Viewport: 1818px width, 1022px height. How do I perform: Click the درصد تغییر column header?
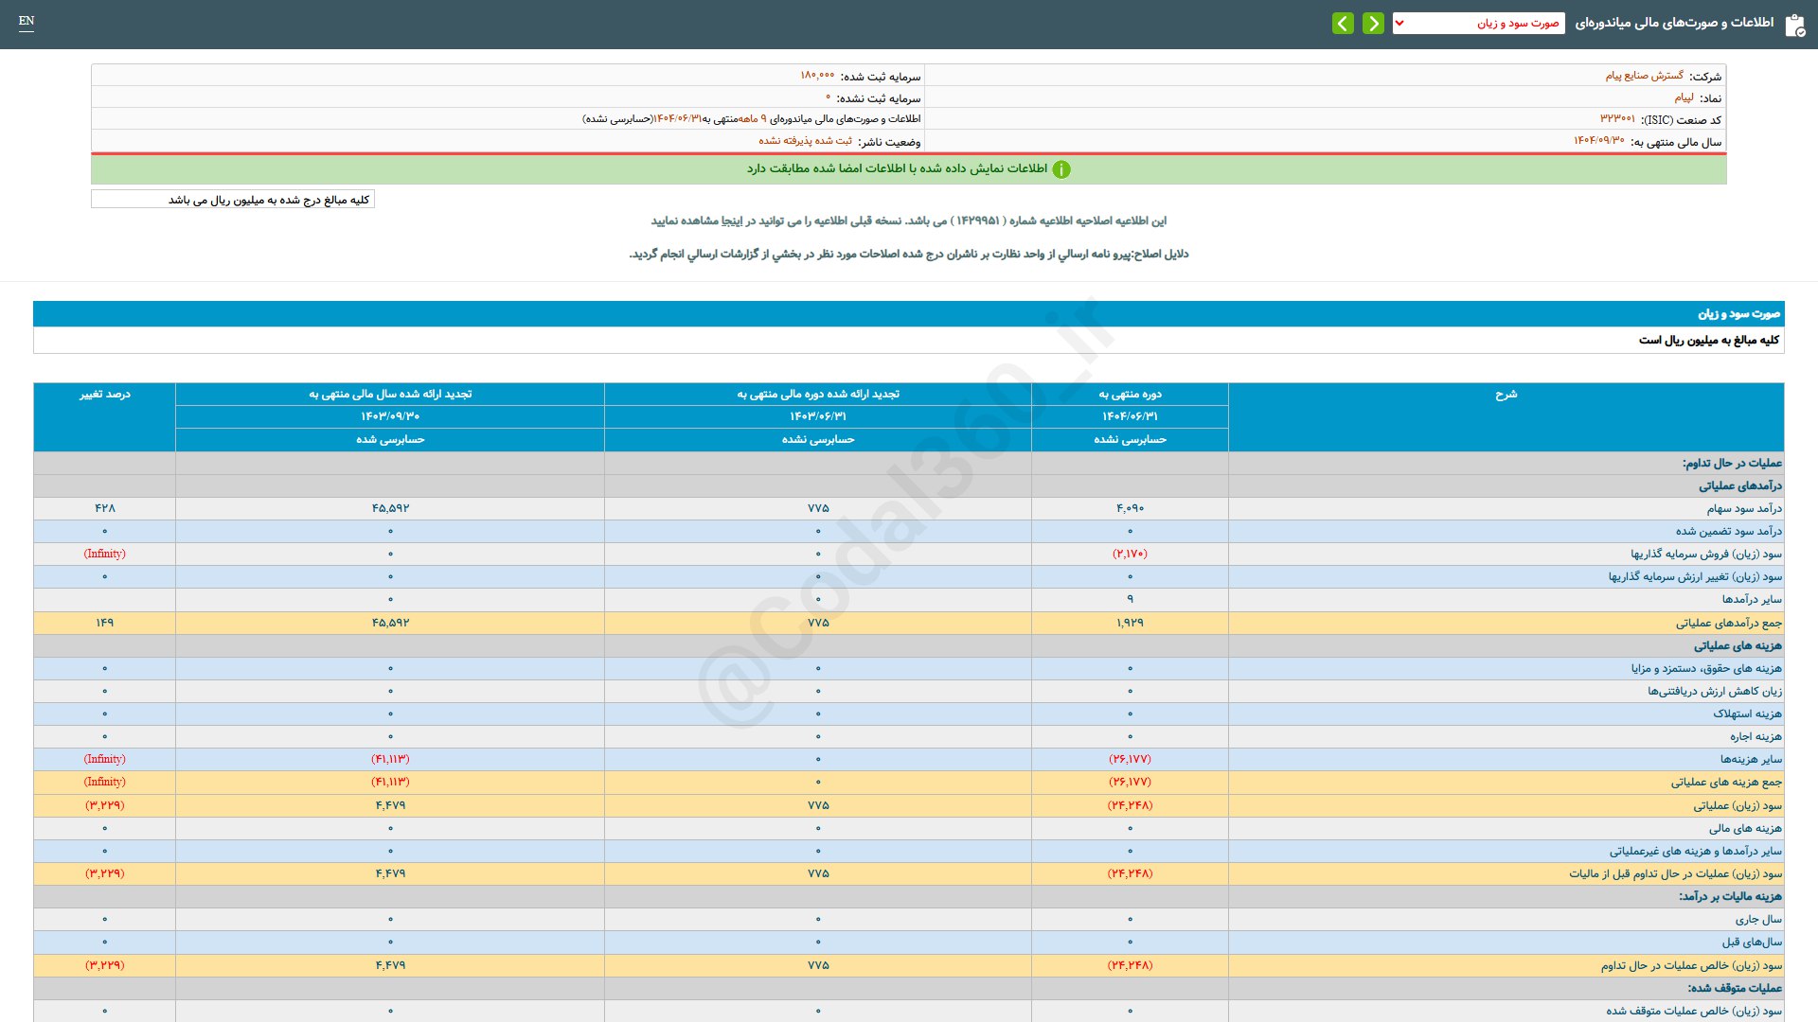[x=104, y=394]
